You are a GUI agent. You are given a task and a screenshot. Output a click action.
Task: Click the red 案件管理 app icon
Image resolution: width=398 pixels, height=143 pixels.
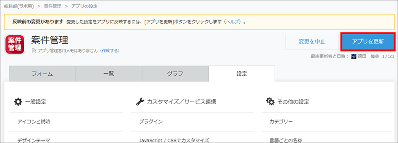15,44
